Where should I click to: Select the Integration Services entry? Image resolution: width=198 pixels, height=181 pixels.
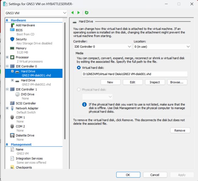[x=29, y=158]
